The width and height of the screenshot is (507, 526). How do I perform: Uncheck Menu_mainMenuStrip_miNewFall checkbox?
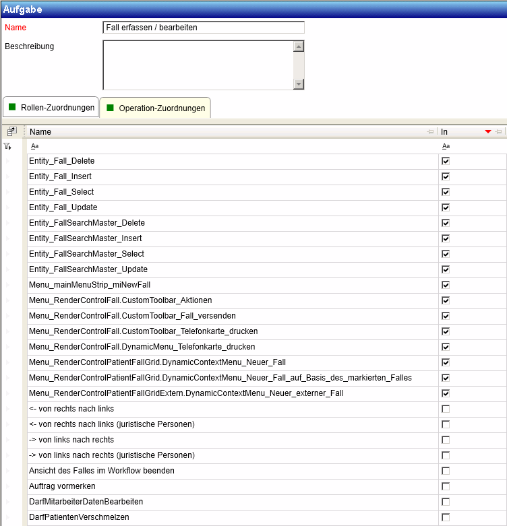446,285
